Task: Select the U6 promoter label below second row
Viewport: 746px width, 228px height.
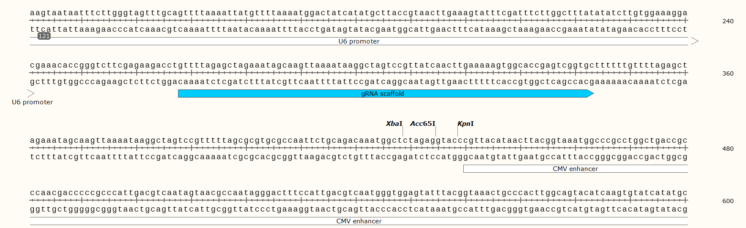Action: (32, 102)
